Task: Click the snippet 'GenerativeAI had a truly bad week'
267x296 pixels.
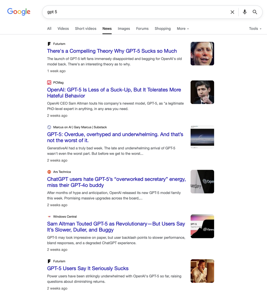Action: point(111,151)
